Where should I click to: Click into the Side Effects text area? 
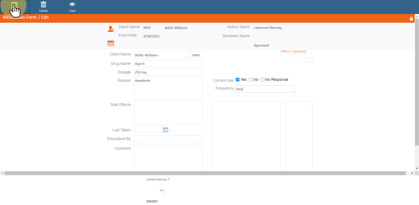168,112
